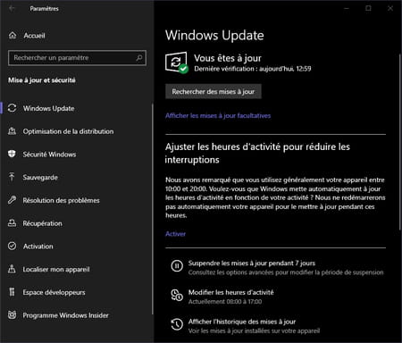Viewport: 402px width, 343px height.
Task: Click the Activer link
Action: coord(175,234)
